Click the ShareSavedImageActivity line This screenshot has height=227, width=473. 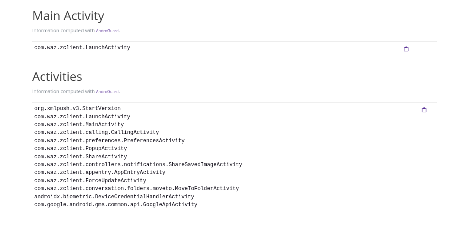point(138,165)
